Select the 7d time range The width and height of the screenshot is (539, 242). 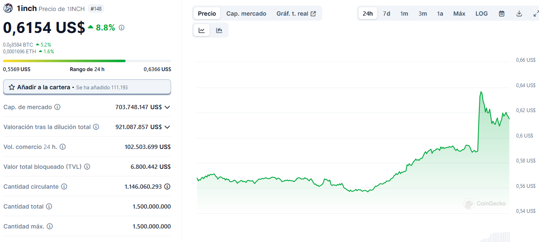[386, 14]
